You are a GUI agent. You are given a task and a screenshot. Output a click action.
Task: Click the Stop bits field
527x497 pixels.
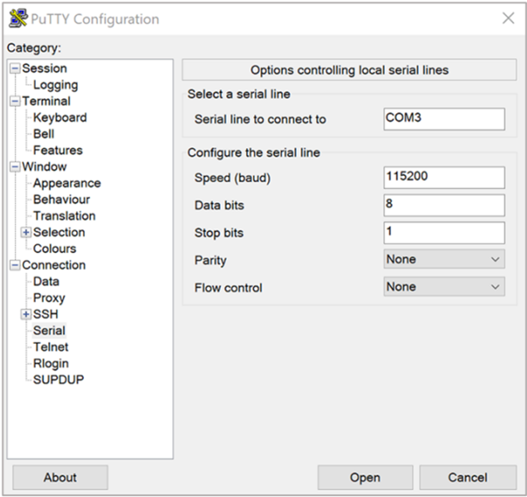click(x=444, y=233)
